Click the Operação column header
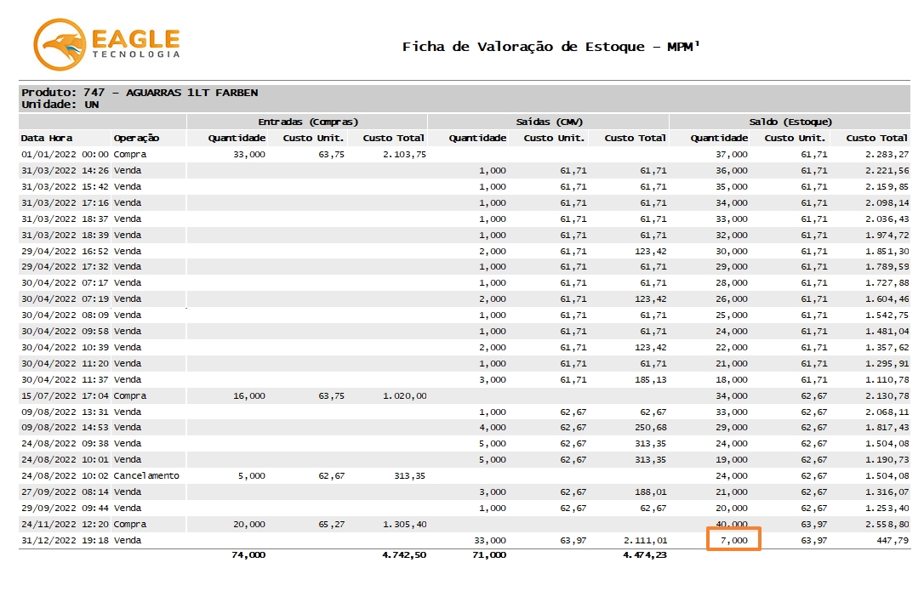This screenshot has height=591, width=924. pyautogui.click(x=136, y=138)
